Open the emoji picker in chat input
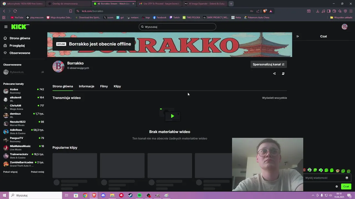 tap(347, 178)
